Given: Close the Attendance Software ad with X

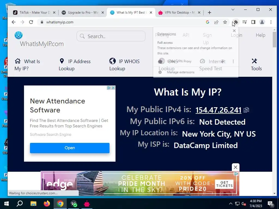Looking at the screenshot, I should click(x=113, y=88).
